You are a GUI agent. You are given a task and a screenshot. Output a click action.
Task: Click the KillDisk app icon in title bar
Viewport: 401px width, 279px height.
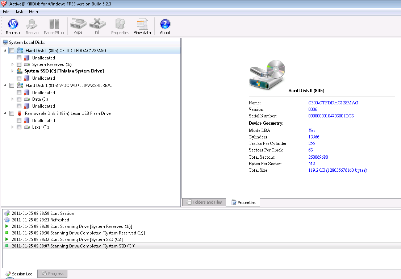4,4
